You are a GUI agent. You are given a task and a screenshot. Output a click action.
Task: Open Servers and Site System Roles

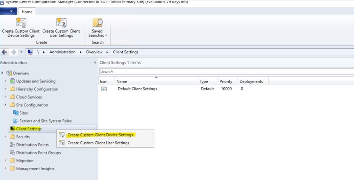pyautogui.click(x=45, y=121)
